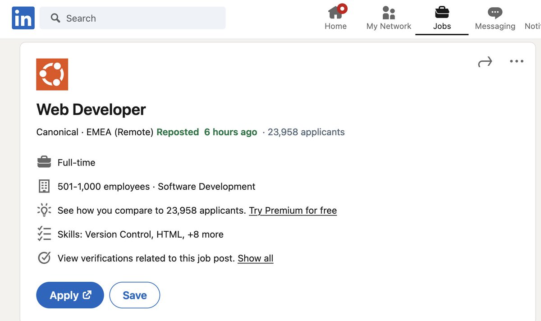Viewport: 541px width, 321px height.
Task: Open the Home tab
Action: tap(336, 18)
